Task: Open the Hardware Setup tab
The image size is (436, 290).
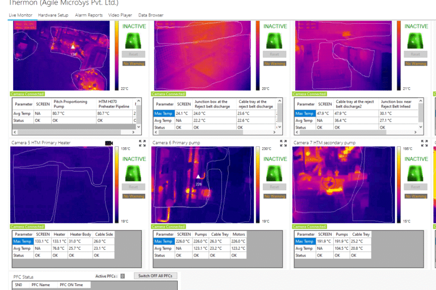Action: click(x=53, y=15)
